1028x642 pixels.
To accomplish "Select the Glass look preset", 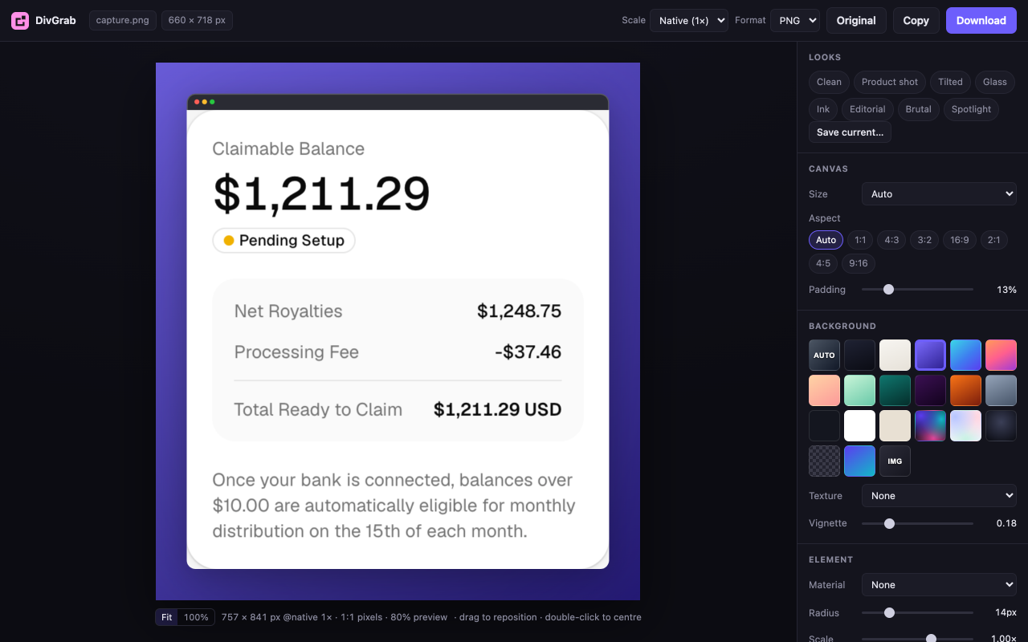I will (x=995, y=82).
